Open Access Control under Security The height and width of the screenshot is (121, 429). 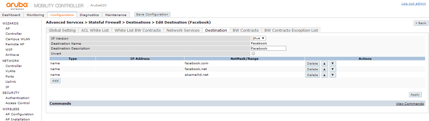pos(18,103)
